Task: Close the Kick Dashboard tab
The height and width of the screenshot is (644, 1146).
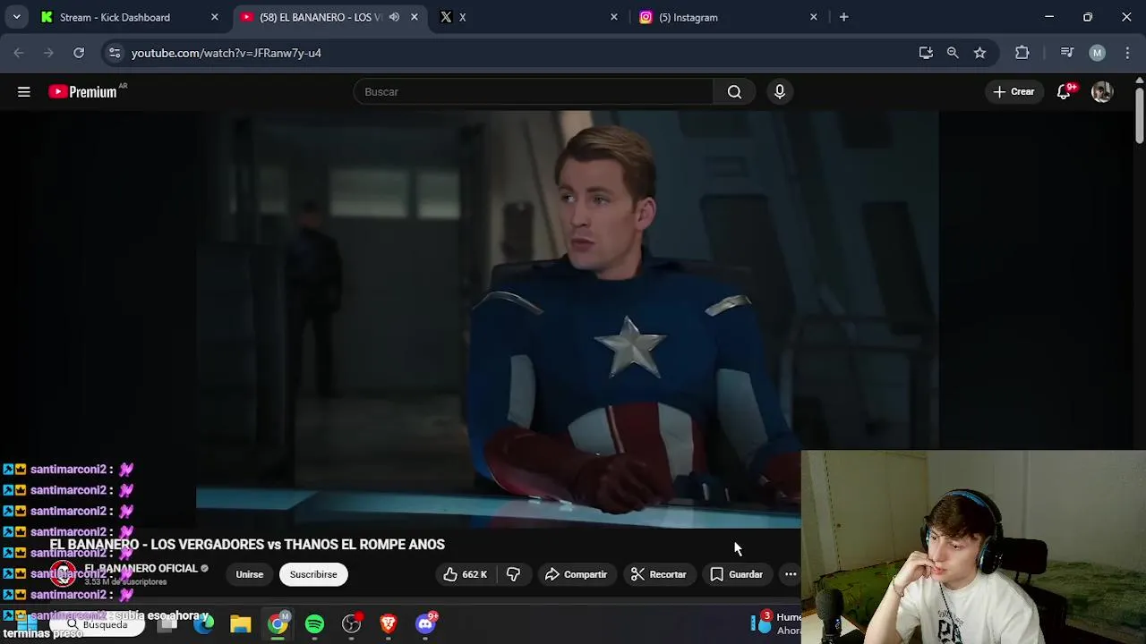Action: tap(214, 17)
